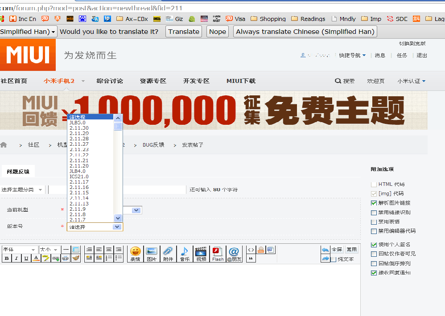Toggle the 纯文本 plain text checkbox
Viewport: 445px width, 316px height.
pos(334,259)
